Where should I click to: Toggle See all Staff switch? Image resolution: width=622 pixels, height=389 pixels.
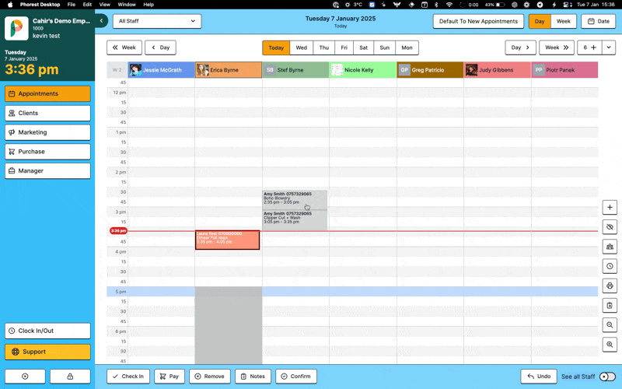[607, 377]
